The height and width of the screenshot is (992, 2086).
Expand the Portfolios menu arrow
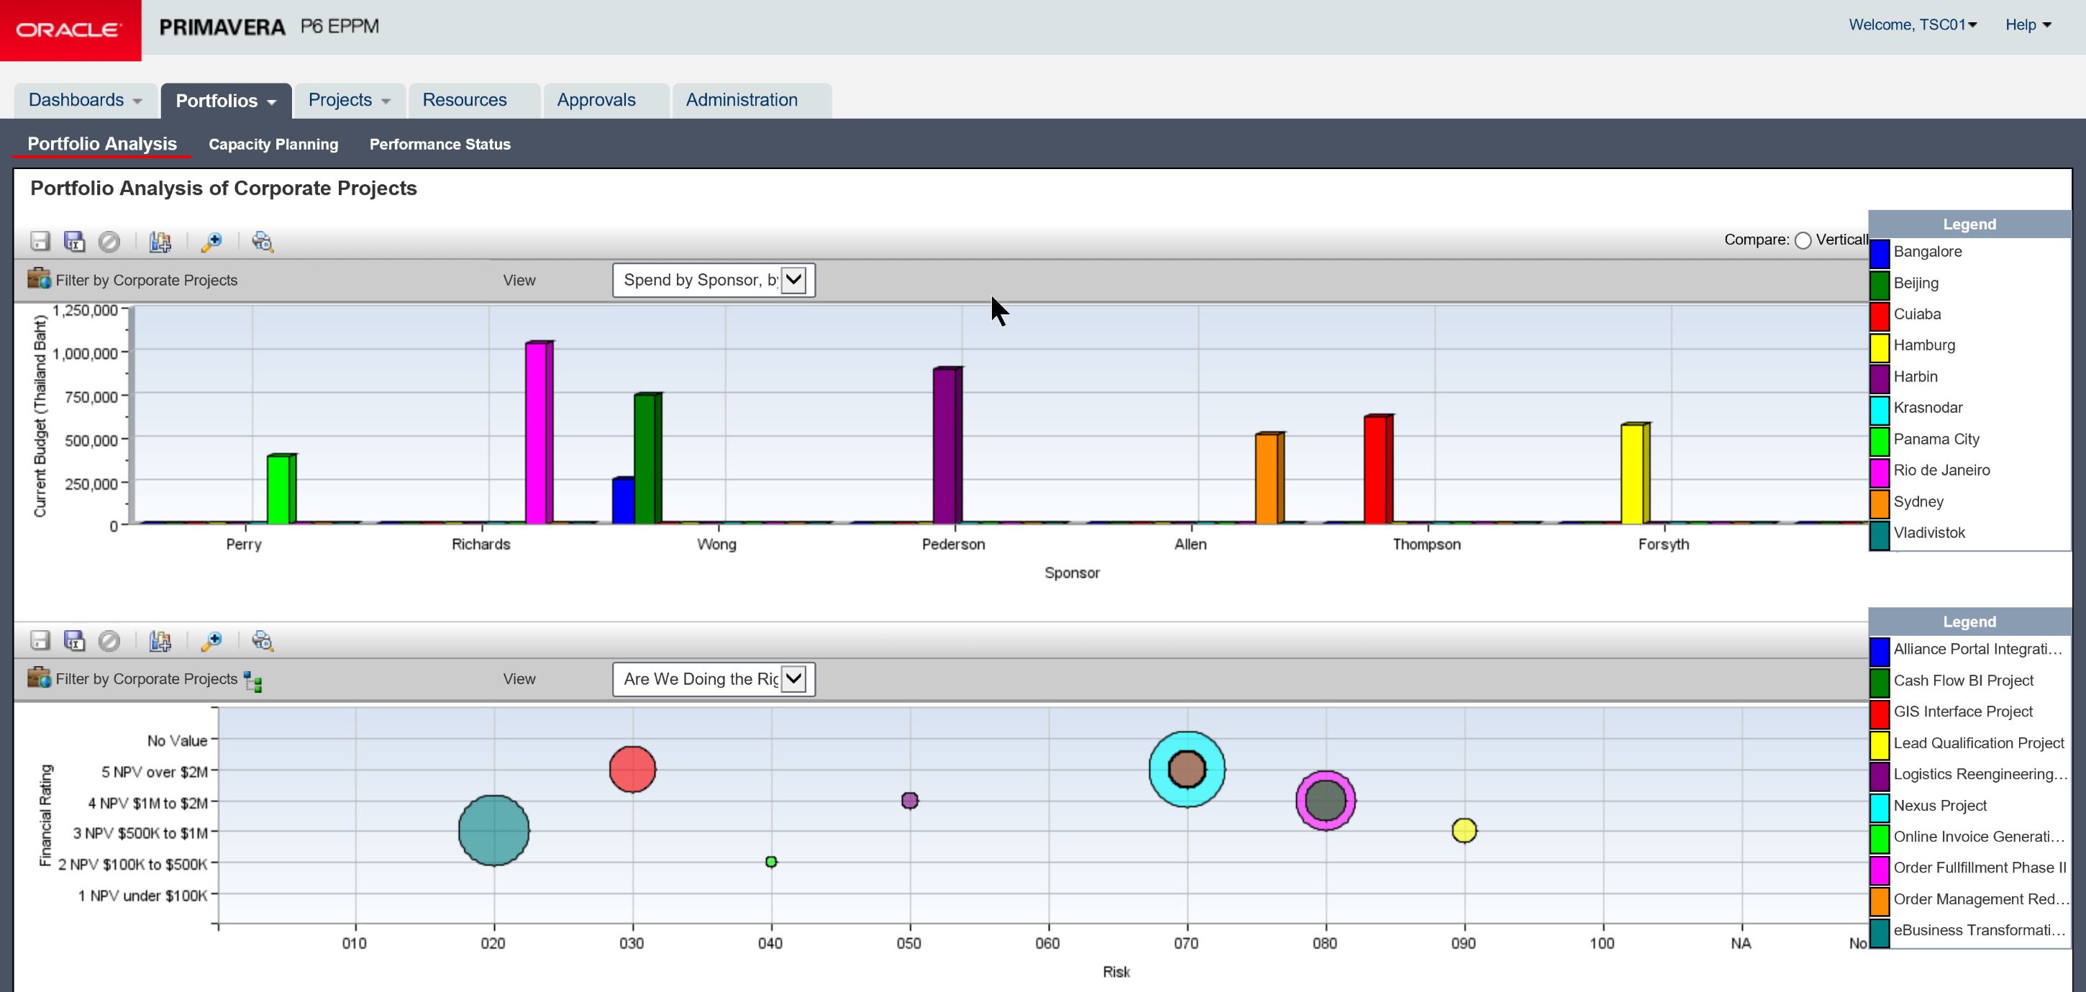(x=273, y=101)
